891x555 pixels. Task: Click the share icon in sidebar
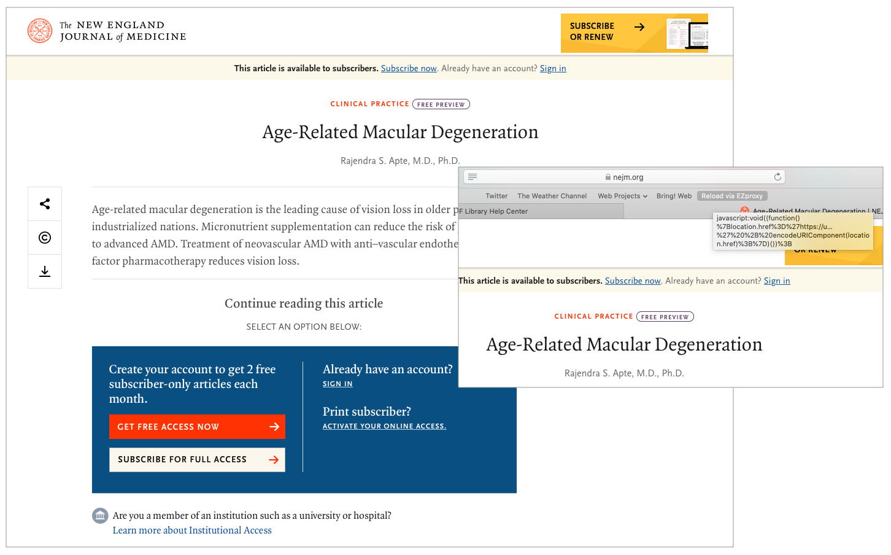45,204
